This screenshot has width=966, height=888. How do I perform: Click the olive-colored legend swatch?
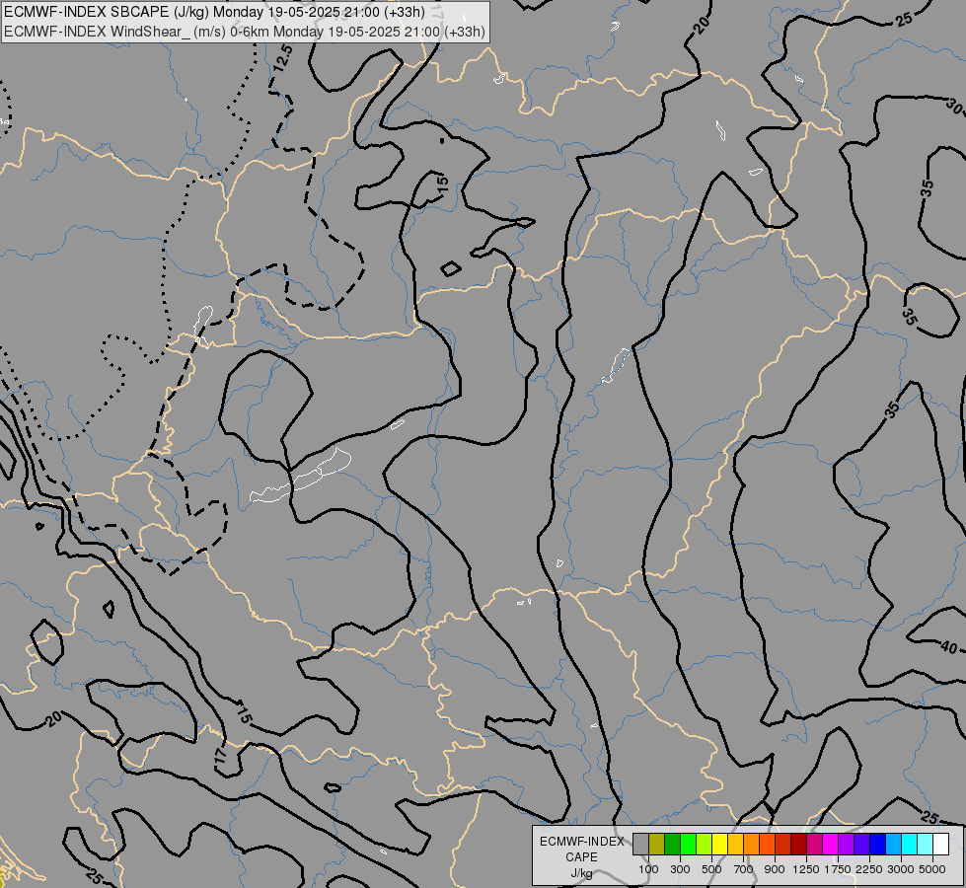point(657,845)
